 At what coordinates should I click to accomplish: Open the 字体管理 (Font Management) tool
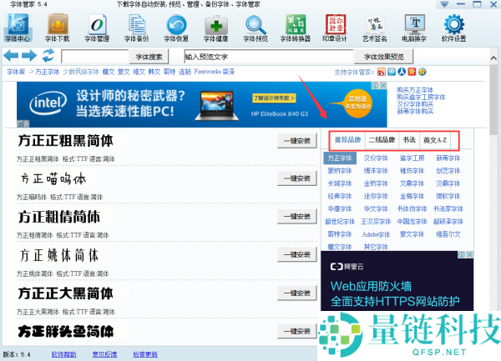click(x=97, y=28)
